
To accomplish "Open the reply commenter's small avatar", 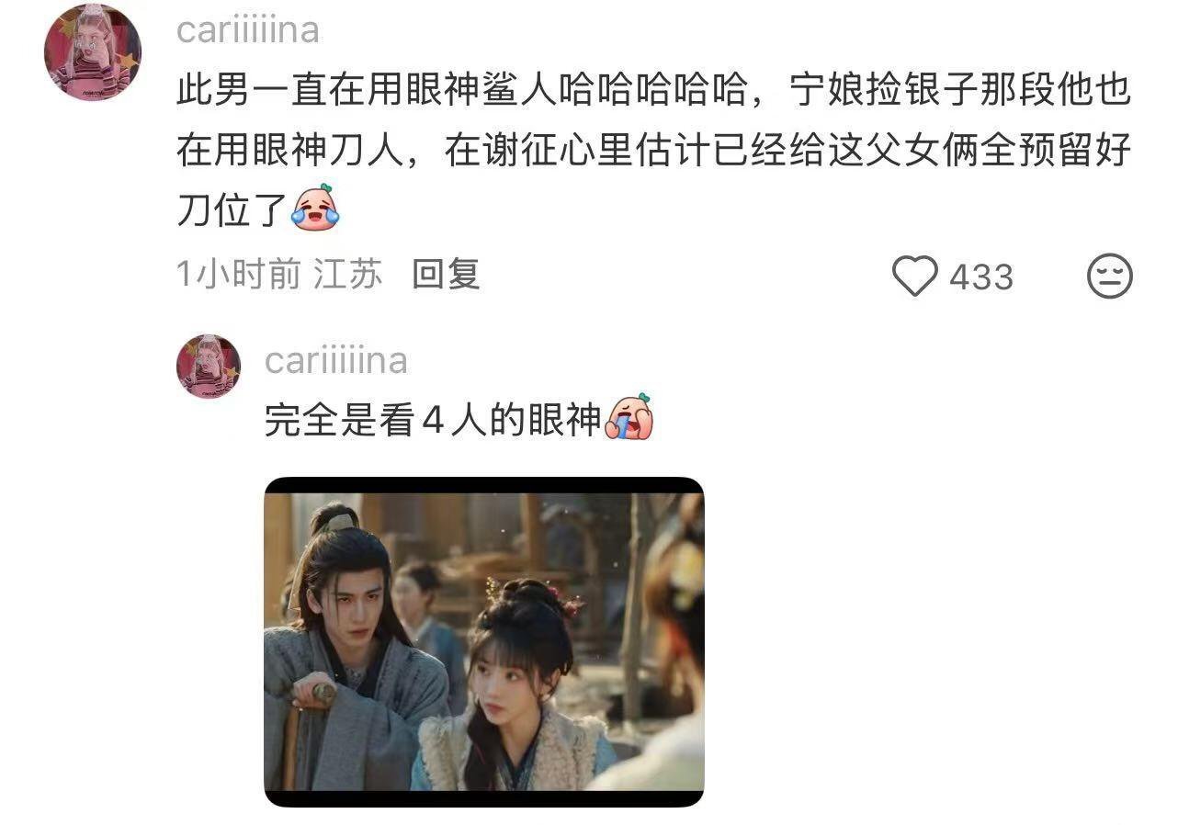I will 209,366.
